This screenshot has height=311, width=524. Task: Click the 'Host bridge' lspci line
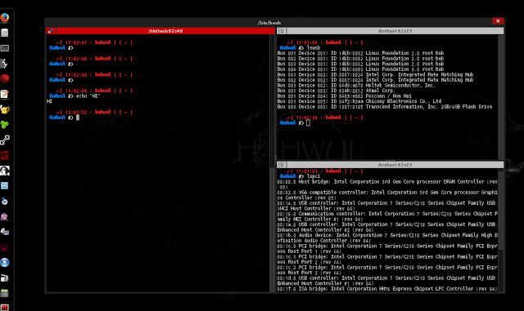pos(387,184)
